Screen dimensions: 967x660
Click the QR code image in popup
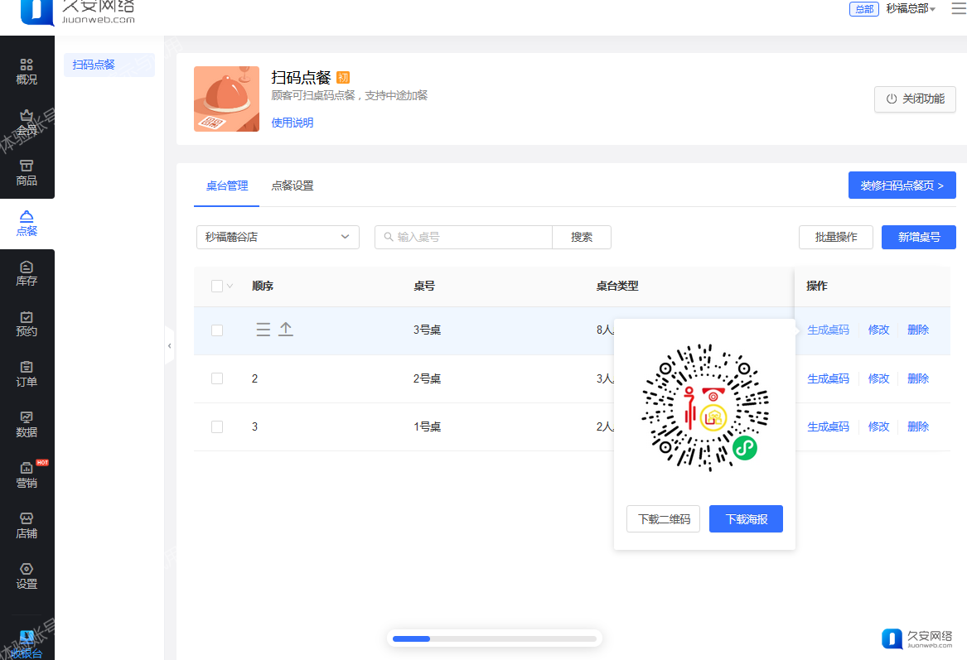704,407
